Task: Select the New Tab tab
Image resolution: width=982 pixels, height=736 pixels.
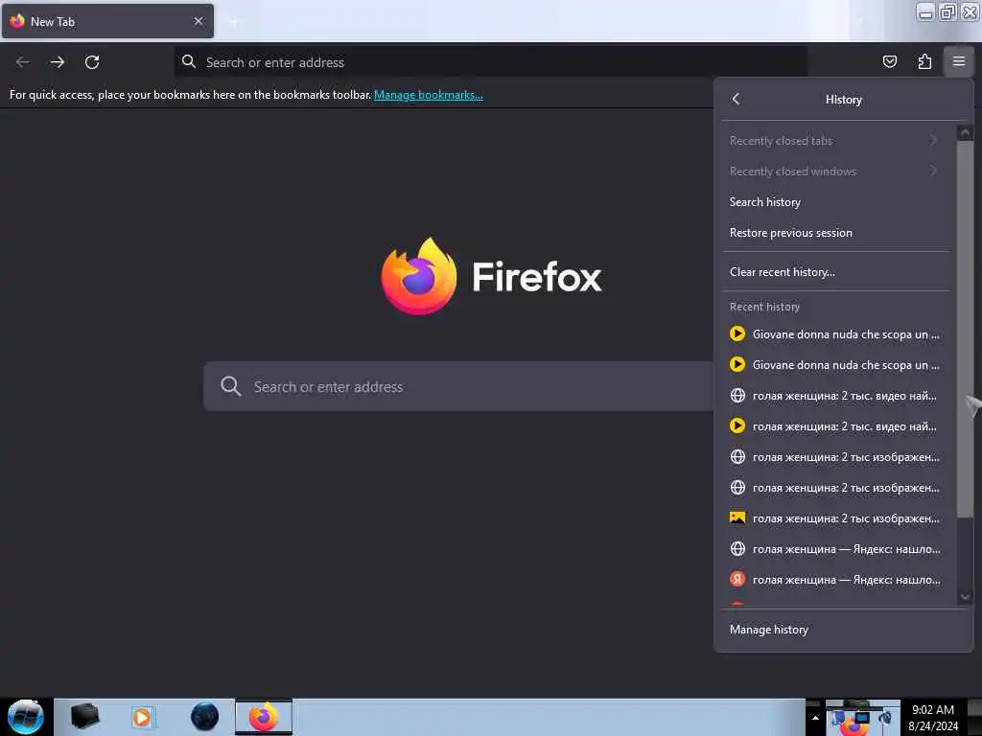Action: click(x=107, y=21)
